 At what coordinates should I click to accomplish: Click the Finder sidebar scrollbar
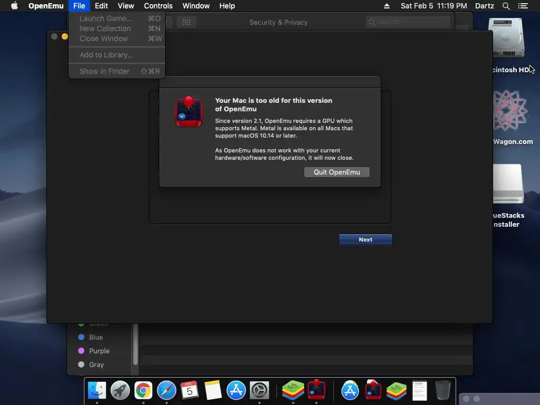[136, 344]
